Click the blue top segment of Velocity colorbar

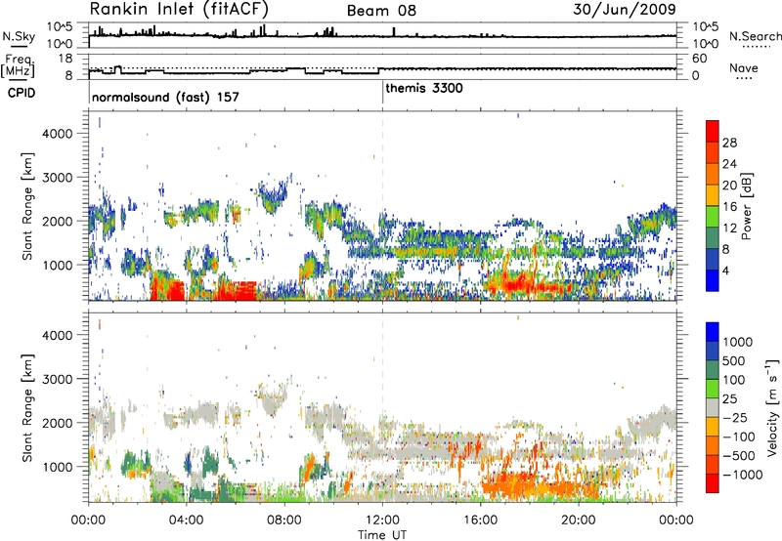(713, 332)
